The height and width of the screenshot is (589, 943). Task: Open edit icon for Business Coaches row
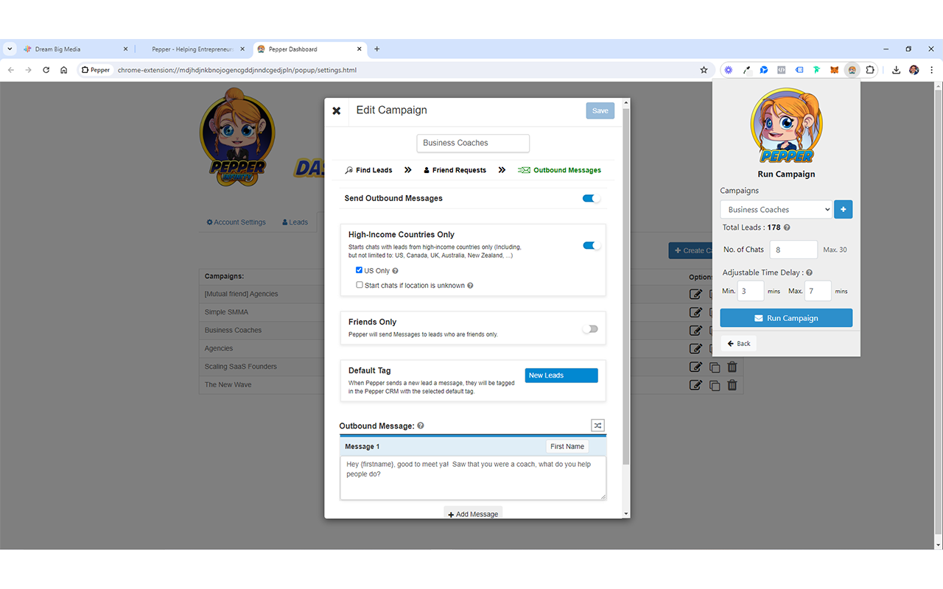coord(695,331)
